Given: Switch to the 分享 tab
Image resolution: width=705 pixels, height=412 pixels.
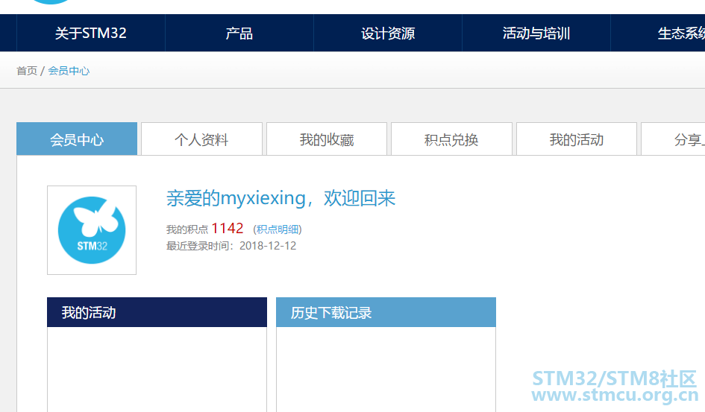Looking at the screenshot, I should (673, 139).
